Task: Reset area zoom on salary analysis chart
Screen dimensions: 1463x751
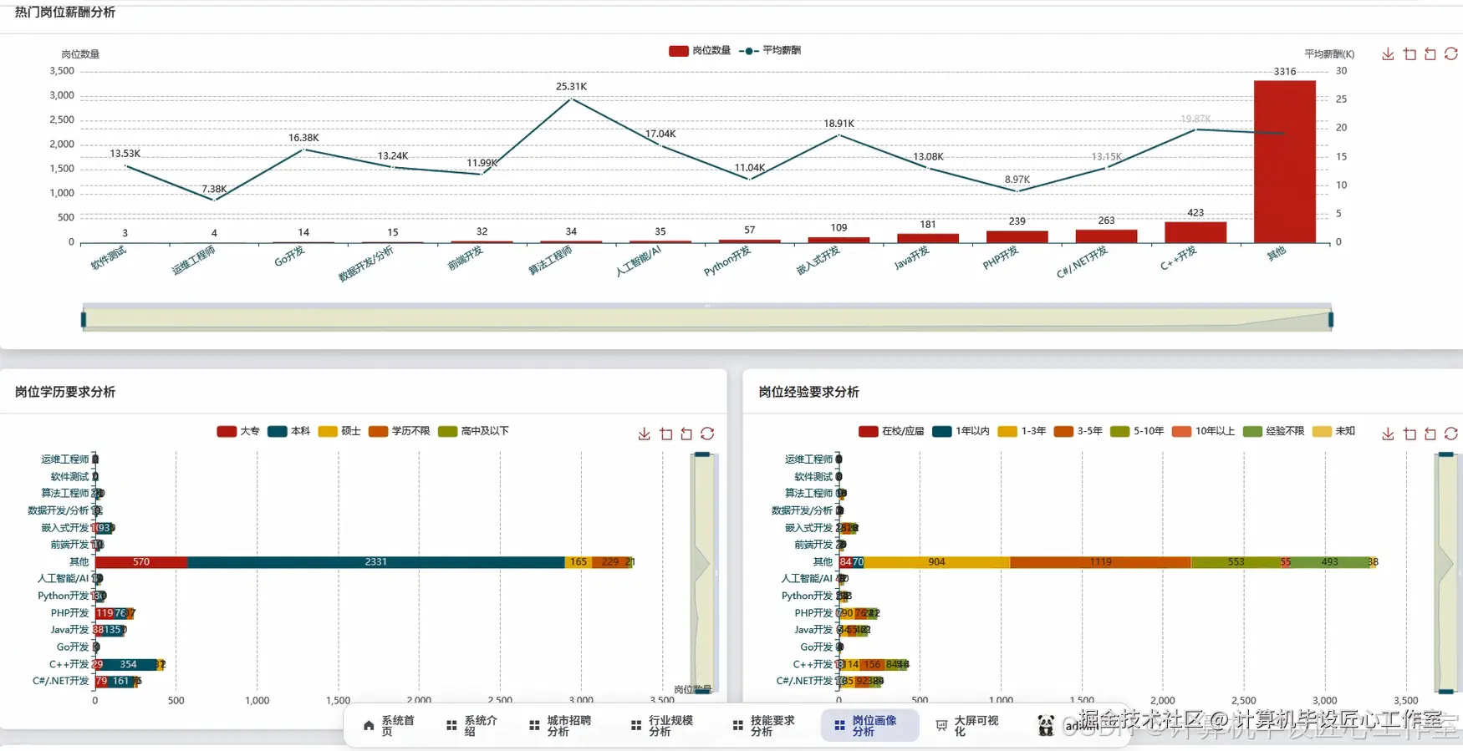Action: 1430,54
